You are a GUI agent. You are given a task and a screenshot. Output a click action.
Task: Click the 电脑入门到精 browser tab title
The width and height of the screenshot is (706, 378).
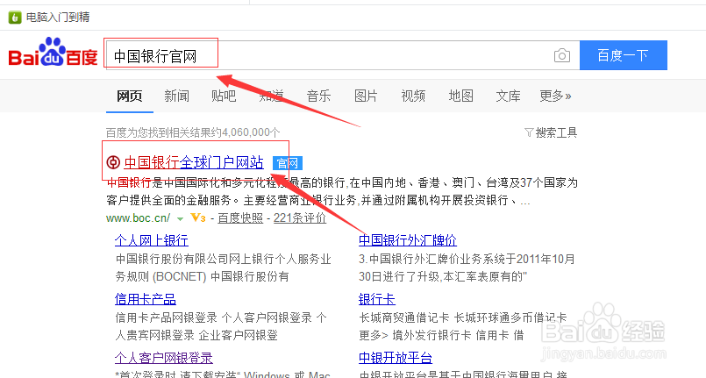58,17
